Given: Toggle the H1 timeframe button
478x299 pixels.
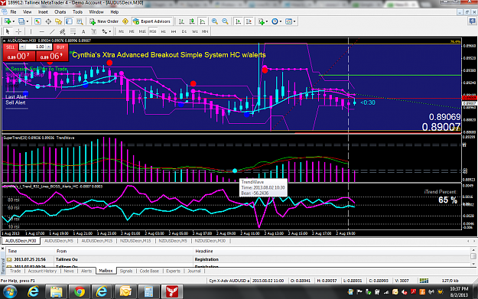Looking at the screenshot, I should (x=164, y=31).
